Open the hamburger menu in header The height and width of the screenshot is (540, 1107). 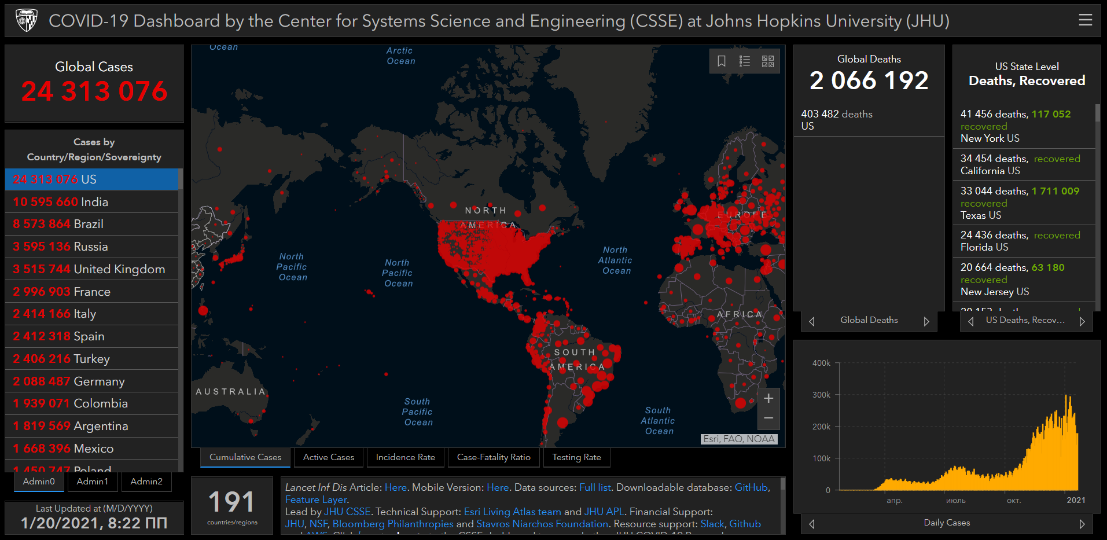pyautogui.click(x=1085, y=20)
